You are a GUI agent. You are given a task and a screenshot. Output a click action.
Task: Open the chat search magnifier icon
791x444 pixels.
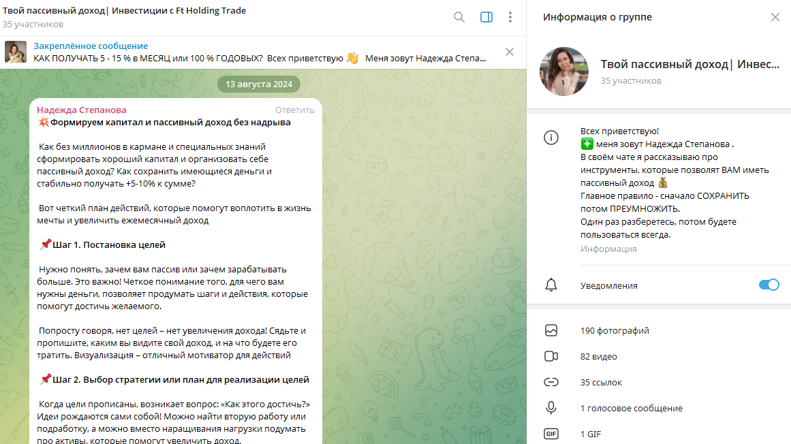tap(459, 17)
